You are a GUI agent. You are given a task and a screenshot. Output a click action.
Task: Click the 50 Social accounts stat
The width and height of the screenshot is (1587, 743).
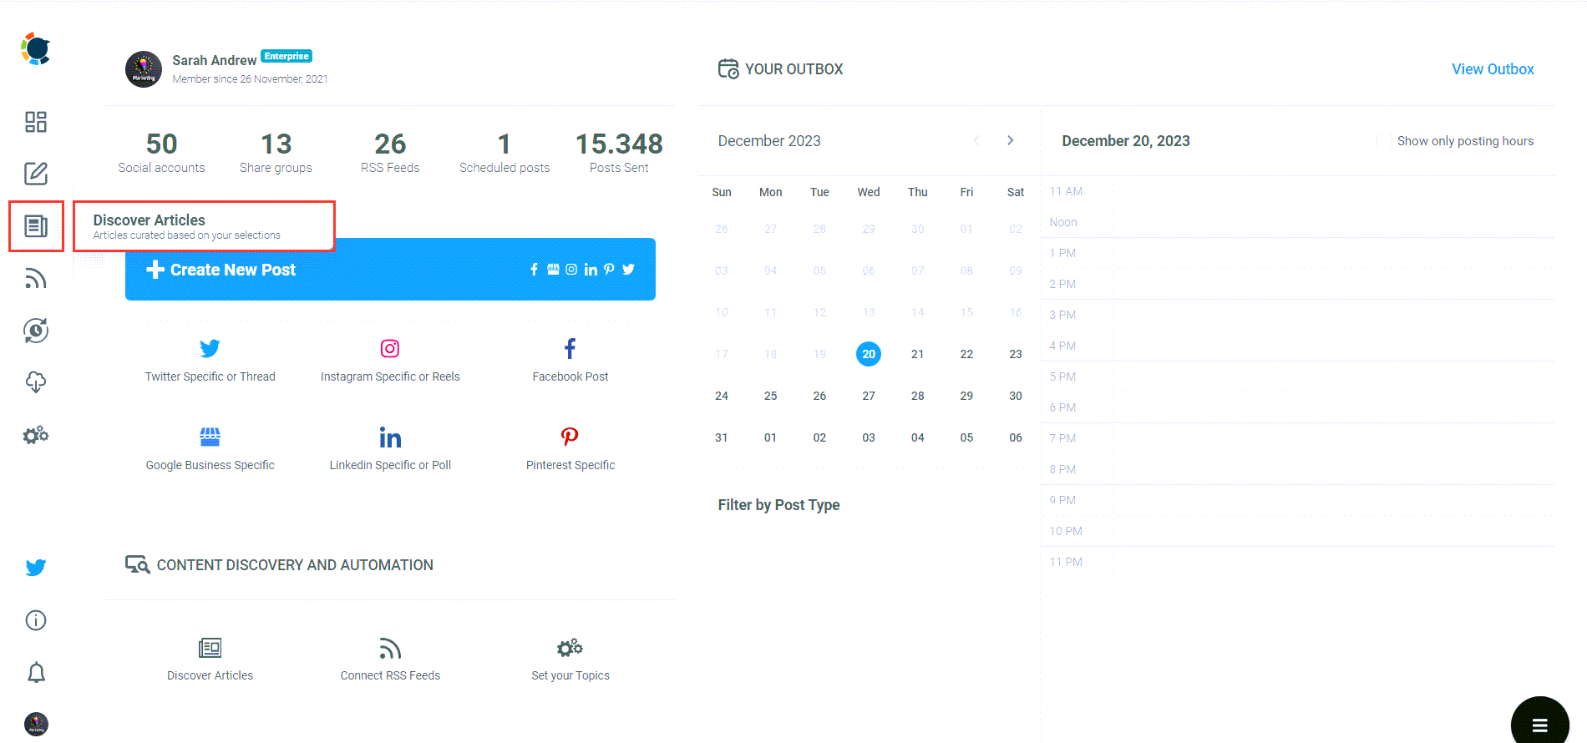click(161, 152)
